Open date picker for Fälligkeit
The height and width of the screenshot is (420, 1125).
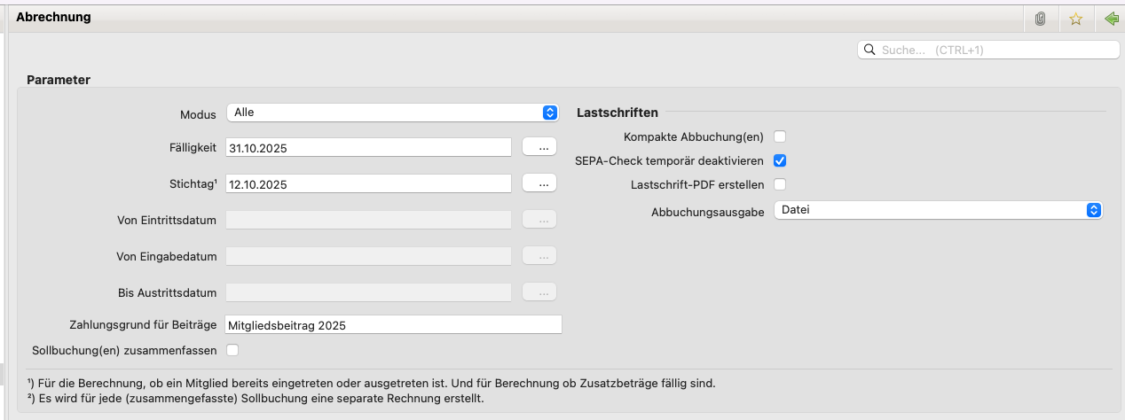tap(539, 147)
